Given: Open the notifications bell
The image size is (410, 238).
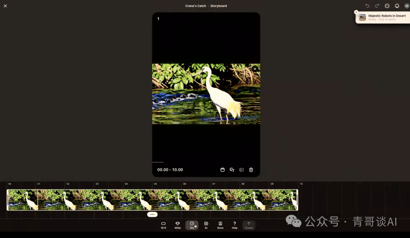Looking at the screenshot, I should [x=397, y=6].
